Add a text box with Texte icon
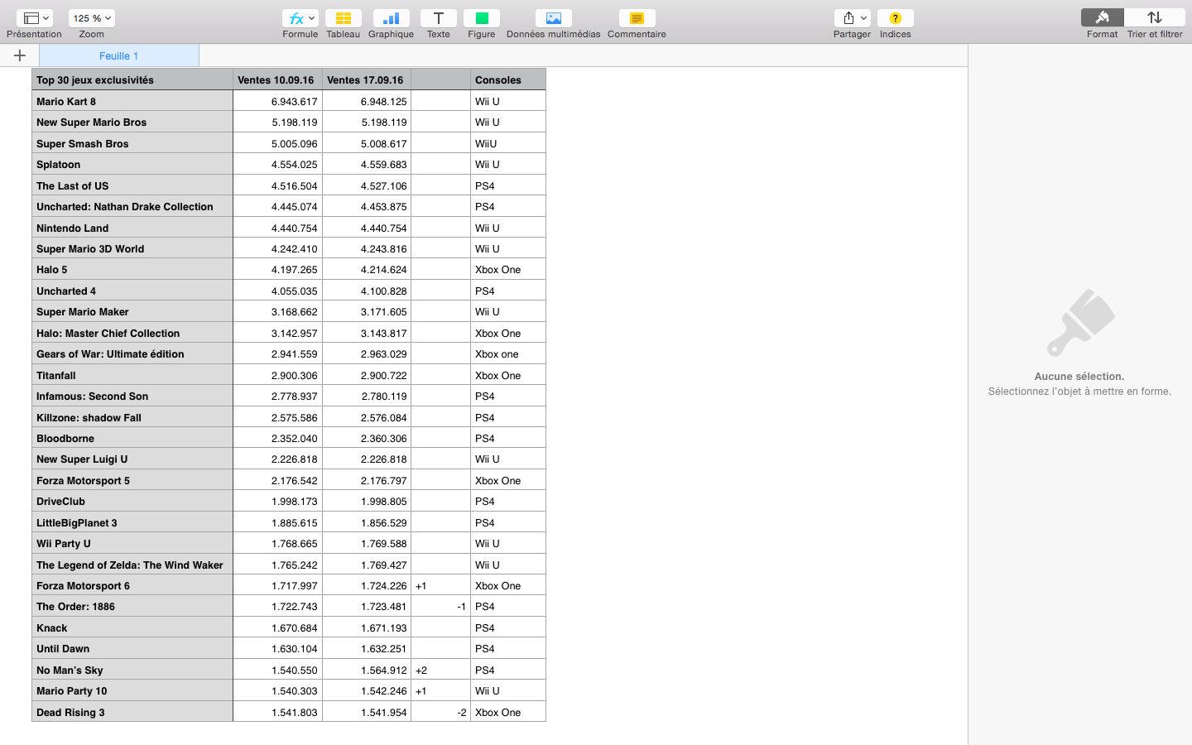Screen dimensions: 1192x745 [438, 18]
